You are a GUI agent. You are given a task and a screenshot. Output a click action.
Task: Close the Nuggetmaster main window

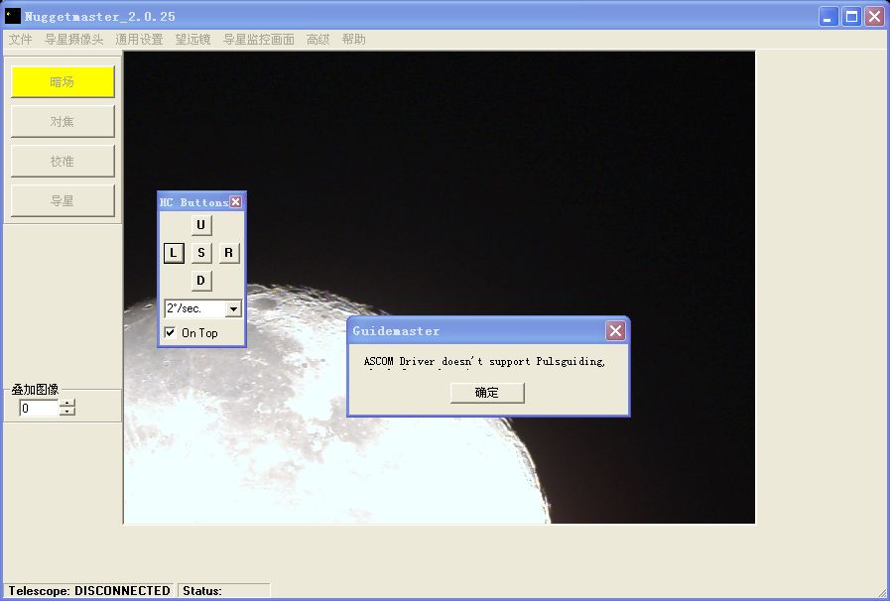click(875, 17)
